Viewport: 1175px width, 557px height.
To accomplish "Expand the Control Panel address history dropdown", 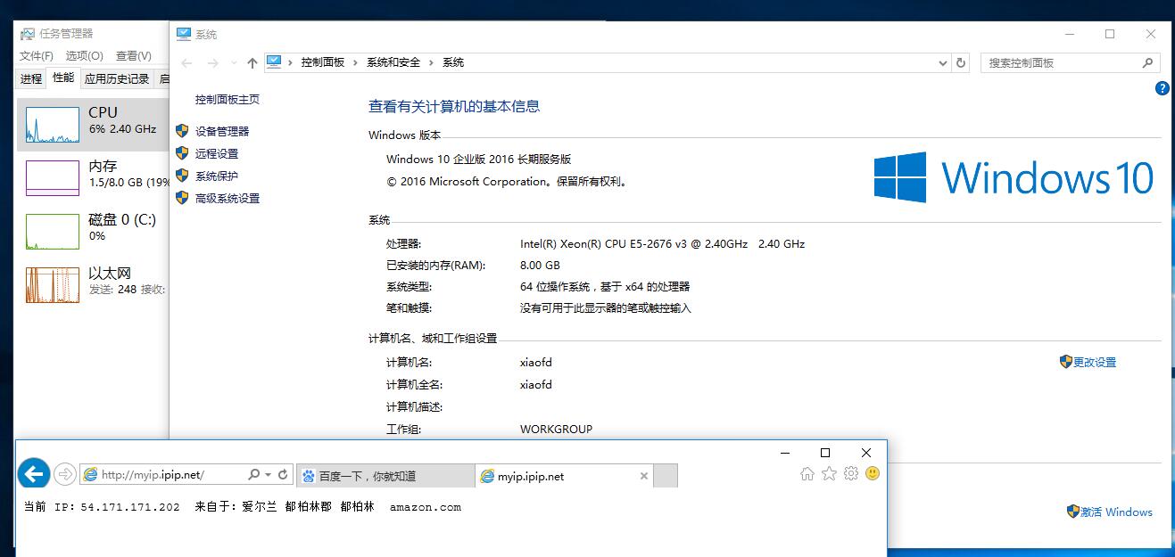I will point(943,63).
